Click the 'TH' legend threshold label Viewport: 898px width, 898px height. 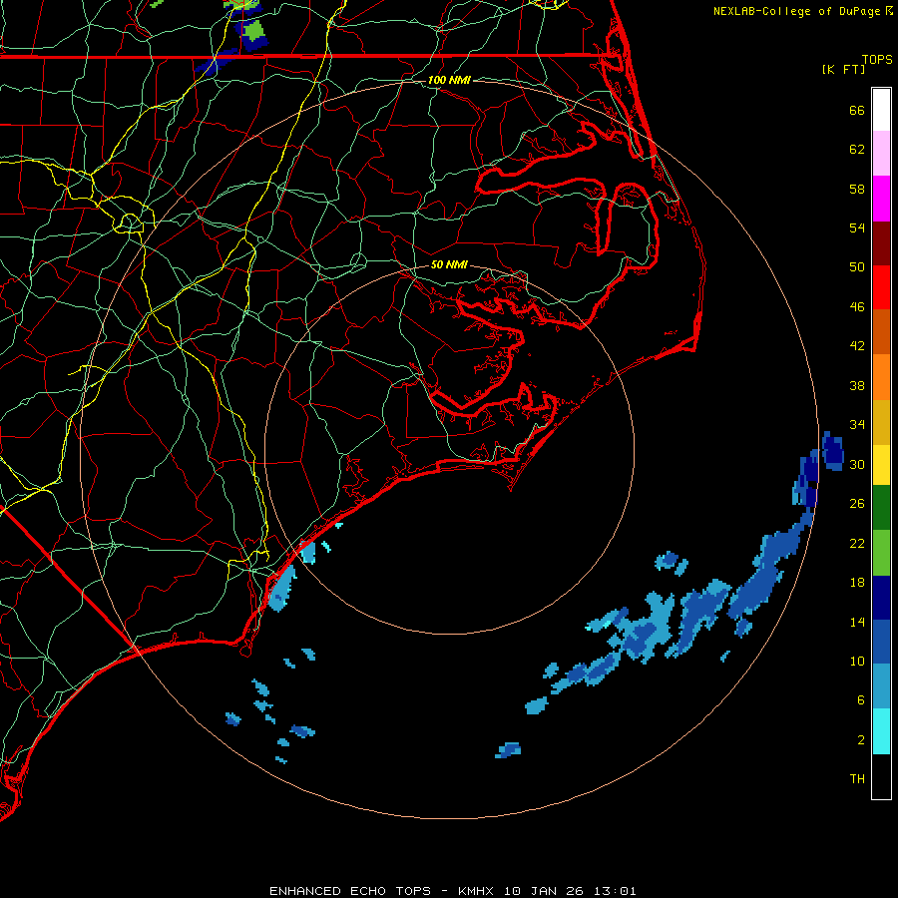pos(857,779)
